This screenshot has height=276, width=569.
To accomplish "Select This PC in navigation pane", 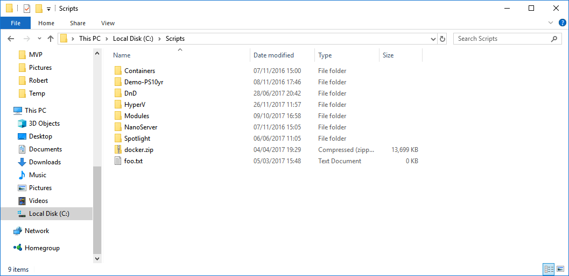I will tap(35, 111).
